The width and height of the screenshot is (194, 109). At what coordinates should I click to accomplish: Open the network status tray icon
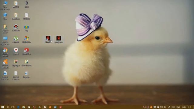click(x=162, y=107)
